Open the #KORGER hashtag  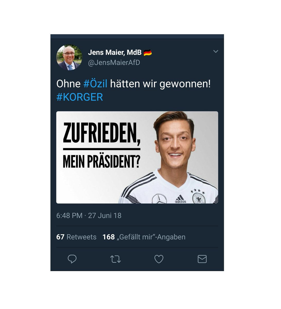point(80,97)
